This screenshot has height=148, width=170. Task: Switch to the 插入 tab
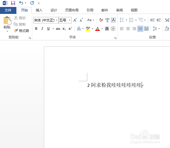39,10
